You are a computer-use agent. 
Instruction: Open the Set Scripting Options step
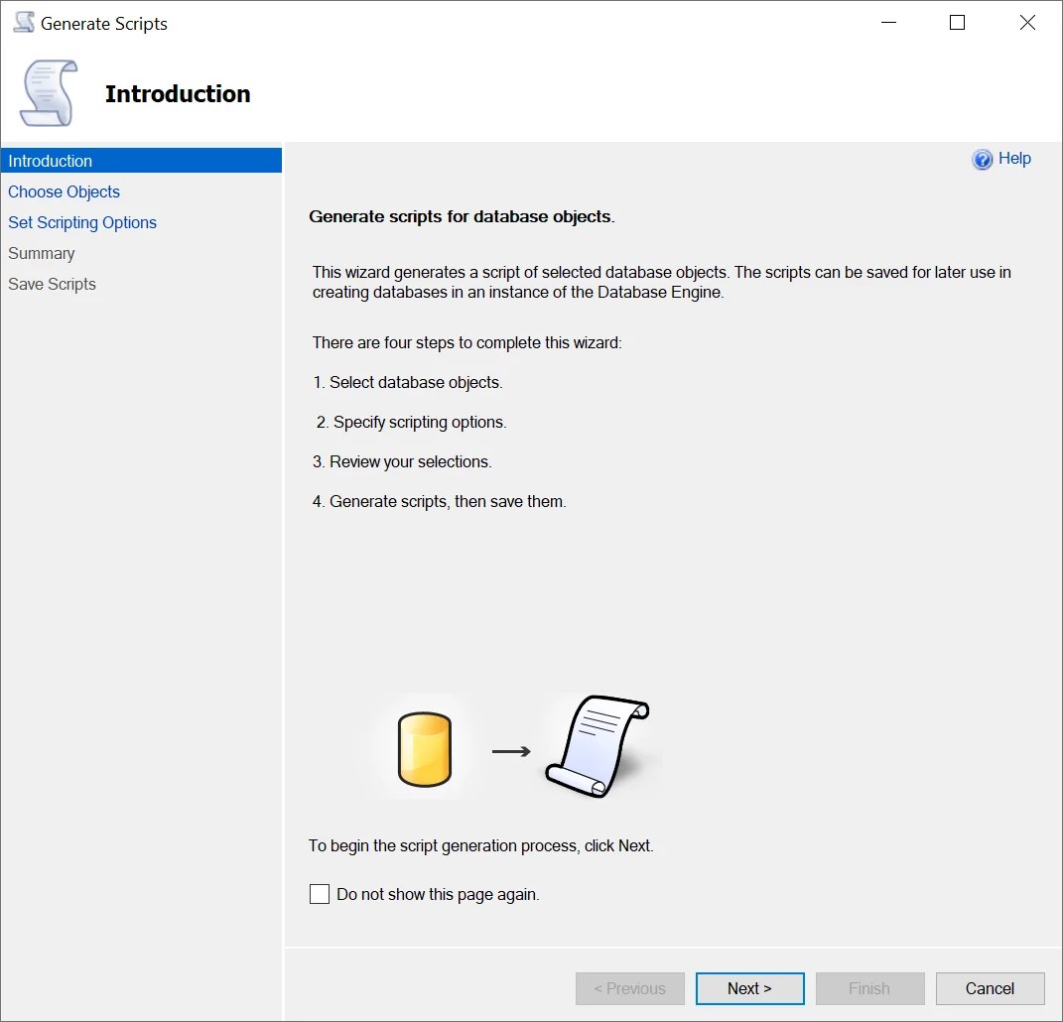pyautogui.click(x=81, y=222)
